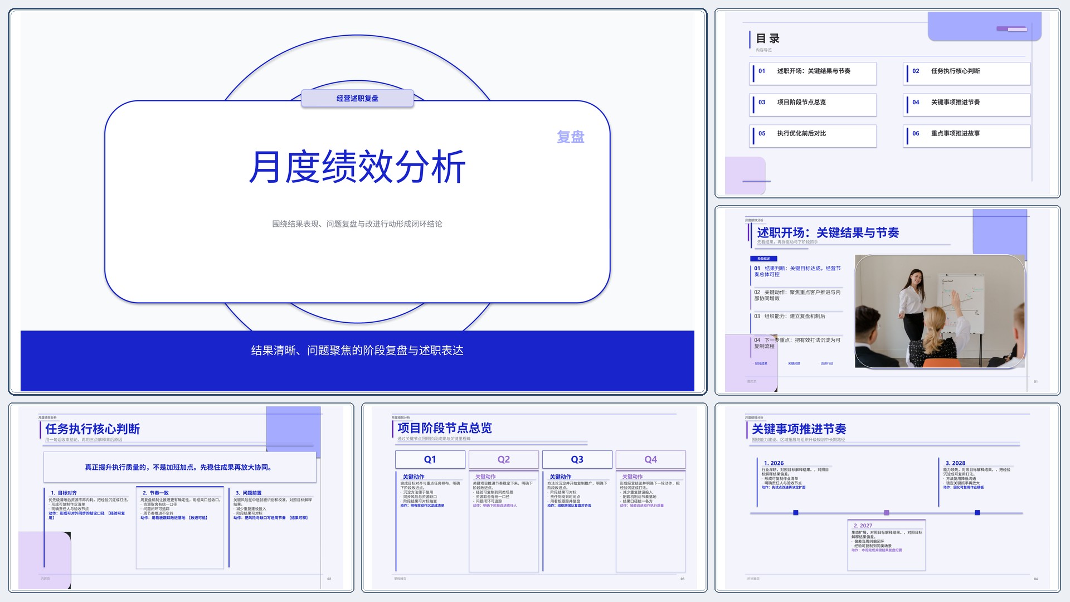Click the 1. 2026 timeline heading
Screen dimensions: 1070x602
click(774, 463)
